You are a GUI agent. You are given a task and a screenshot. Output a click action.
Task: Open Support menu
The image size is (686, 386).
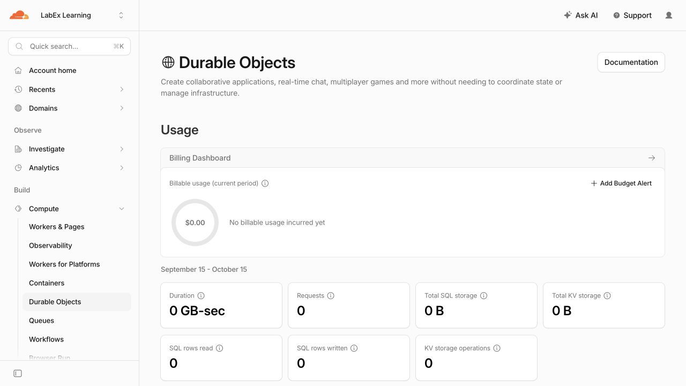coord(632,16)
